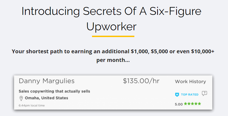Click the per month... text line
The width and height of the screenshot is (228, 116).
click(113, 60)
